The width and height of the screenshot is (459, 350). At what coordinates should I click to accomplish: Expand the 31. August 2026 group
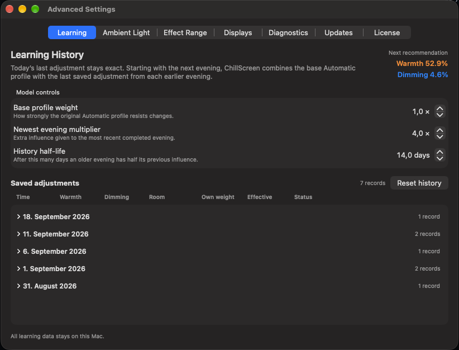(x=18, y=286)
